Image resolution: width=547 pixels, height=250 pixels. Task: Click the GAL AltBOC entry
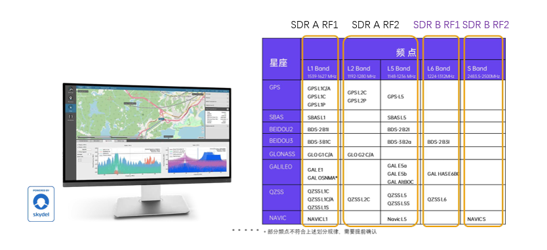coord(401,182)
